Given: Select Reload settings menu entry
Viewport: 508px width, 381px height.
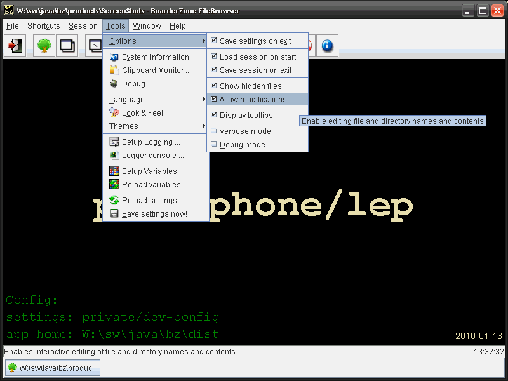Looking at the screenshot, I should [156, 200].
